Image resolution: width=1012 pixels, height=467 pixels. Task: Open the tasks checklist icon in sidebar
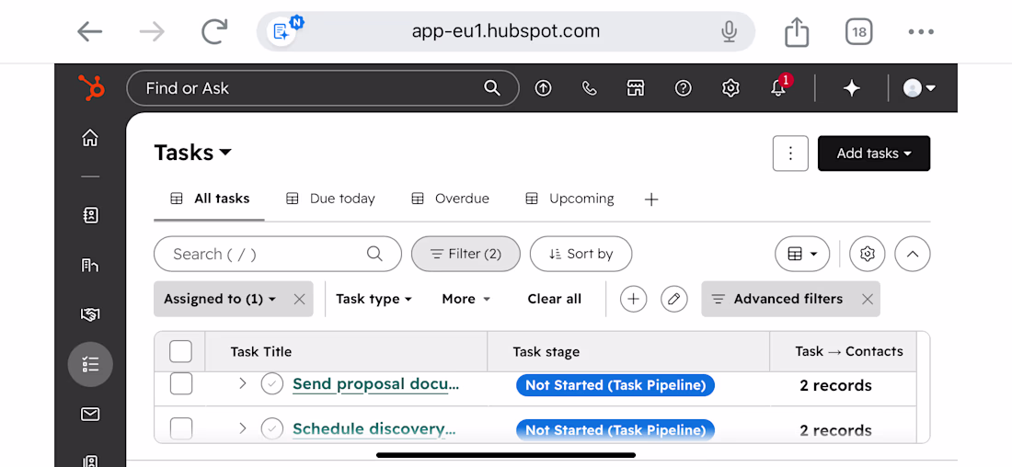pos(90,364)
